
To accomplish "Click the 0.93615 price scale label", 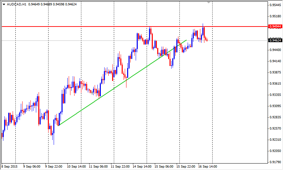I will coord(275,84).
